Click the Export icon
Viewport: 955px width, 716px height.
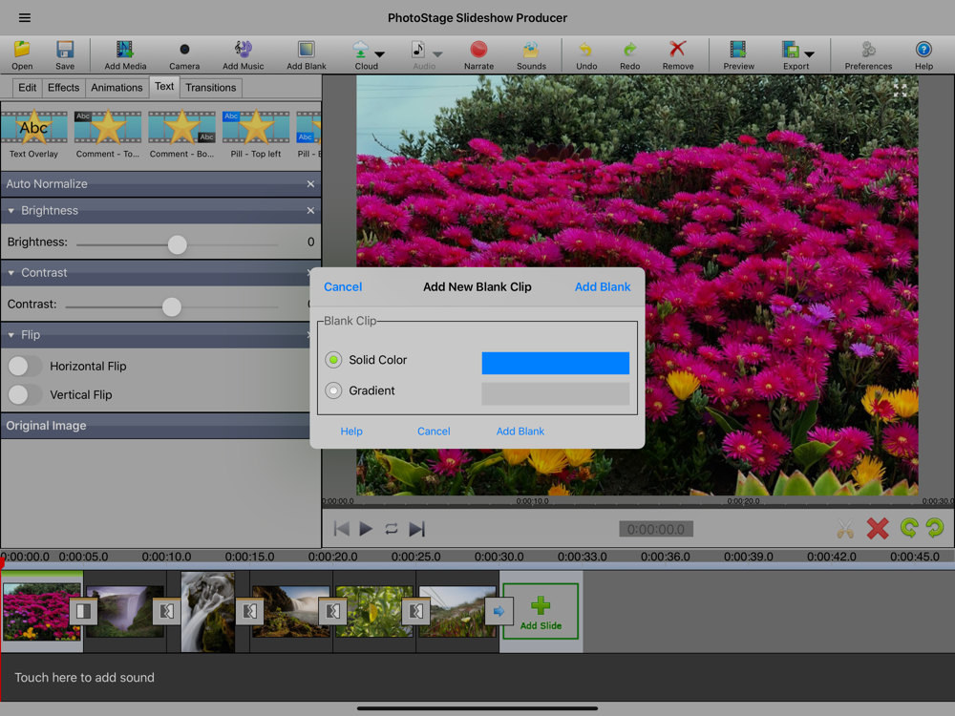[791, 50]
